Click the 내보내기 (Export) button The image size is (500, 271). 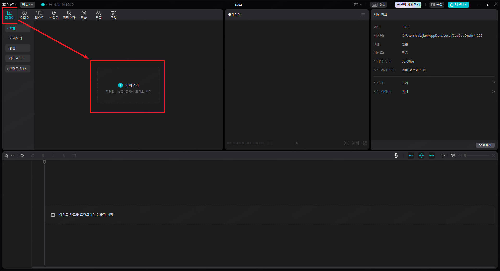[459, 5]
